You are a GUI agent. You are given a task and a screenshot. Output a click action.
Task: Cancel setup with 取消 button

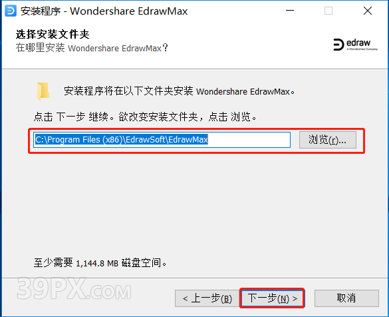[x=346, y=298]
